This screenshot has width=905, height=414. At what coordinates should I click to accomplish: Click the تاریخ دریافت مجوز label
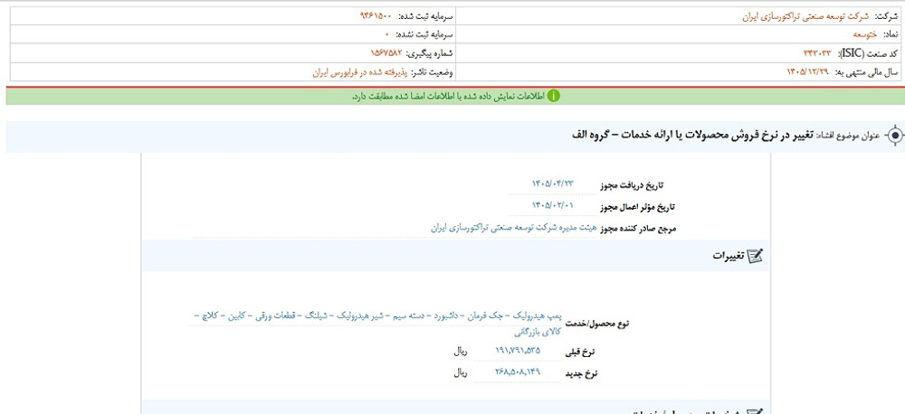point(633,185)
